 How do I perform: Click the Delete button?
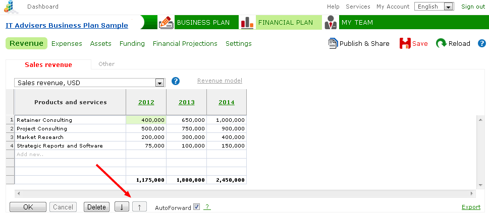(97, 207)
